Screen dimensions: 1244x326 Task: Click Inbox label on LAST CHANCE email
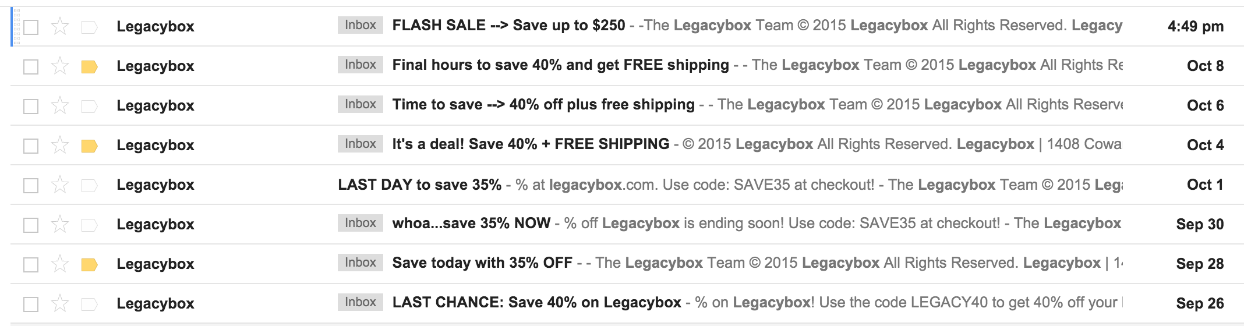pyautogui.click(x=360, y=302)
